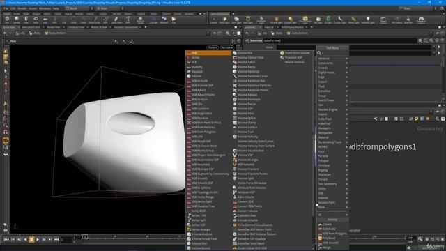Choose VDB Activate node
This screenshot has height=251, width=446.
(x=199, y=81)
